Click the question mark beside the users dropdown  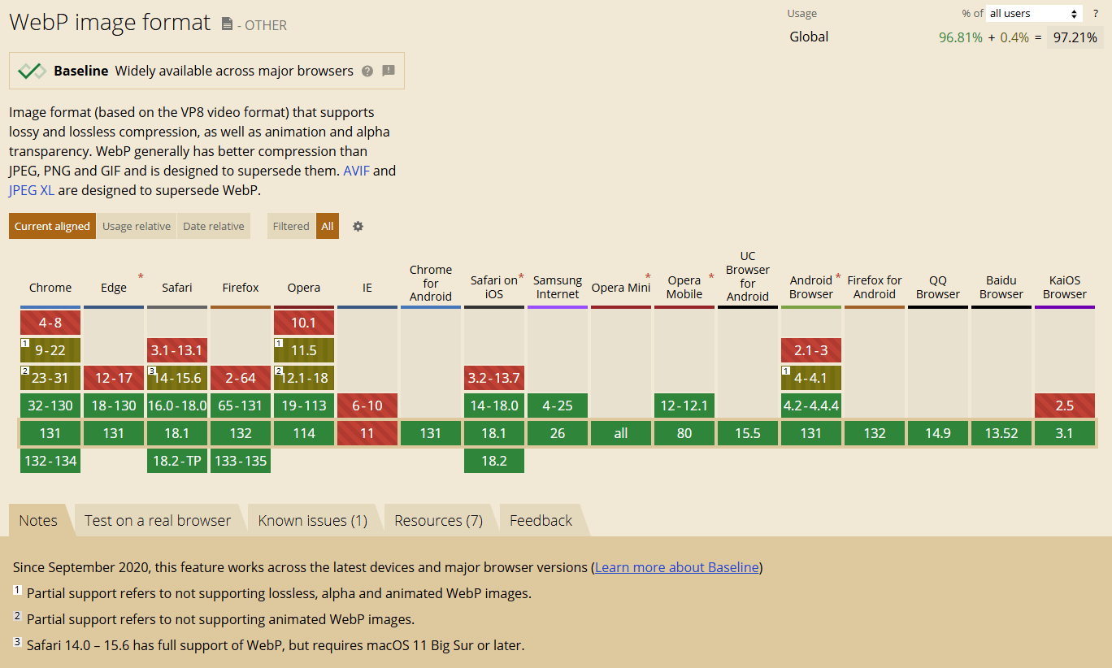(1095, 13)
